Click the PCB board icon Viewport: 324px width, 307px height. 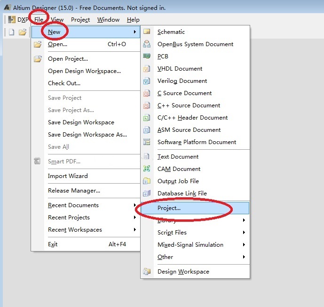[x=147, y=56]
